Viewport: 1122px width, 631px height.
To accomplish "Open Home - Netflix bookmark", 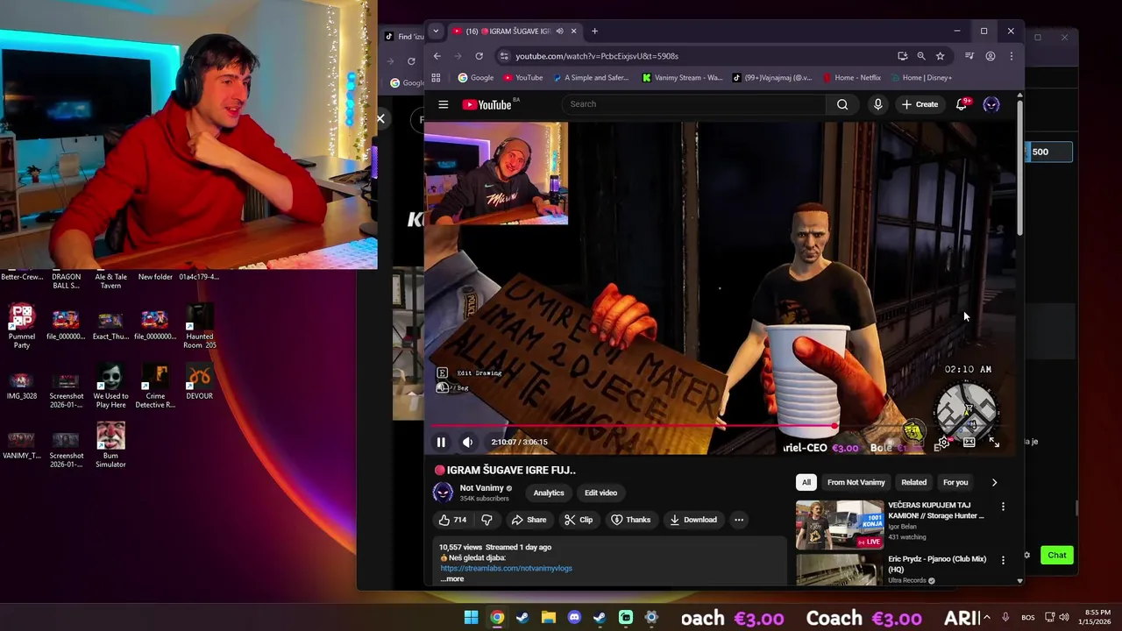I will point(851,78).
